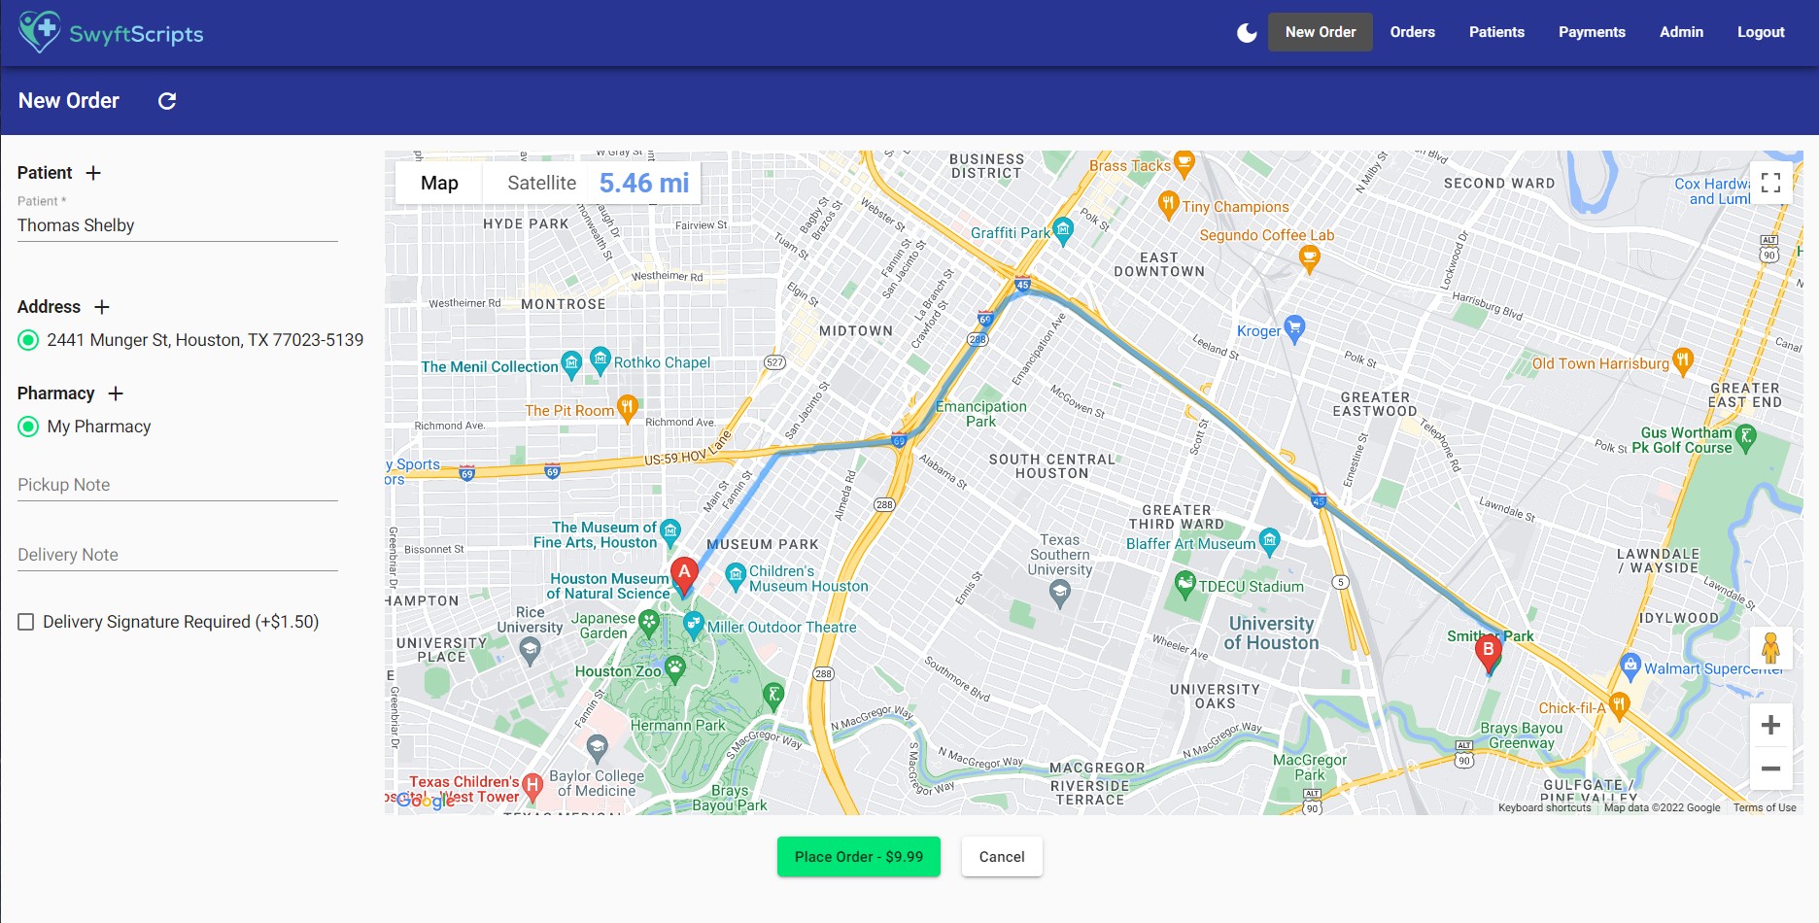Go to the Orders page
Viewport: 1819px width, 923px height.
point(1412,32)
